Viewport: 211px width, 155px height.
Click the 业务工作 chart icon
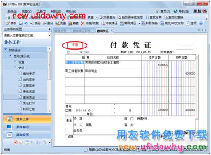pos(9,119)
